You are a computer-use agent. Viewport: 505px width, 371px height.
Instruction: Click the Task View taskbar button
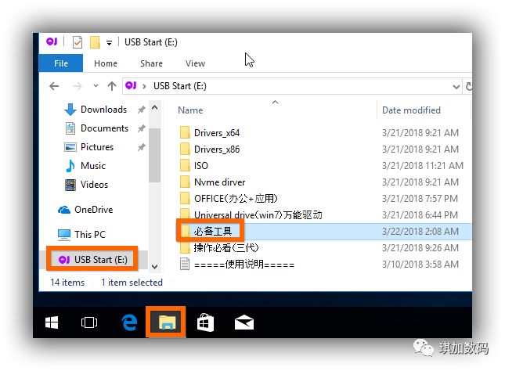pyautogui.click(x=90, y=322)
